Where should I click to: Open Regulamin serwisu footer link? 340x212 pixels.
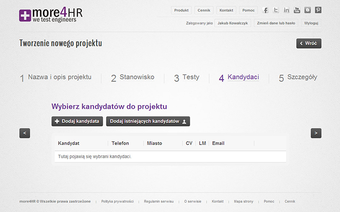click(x=159, y=201)
